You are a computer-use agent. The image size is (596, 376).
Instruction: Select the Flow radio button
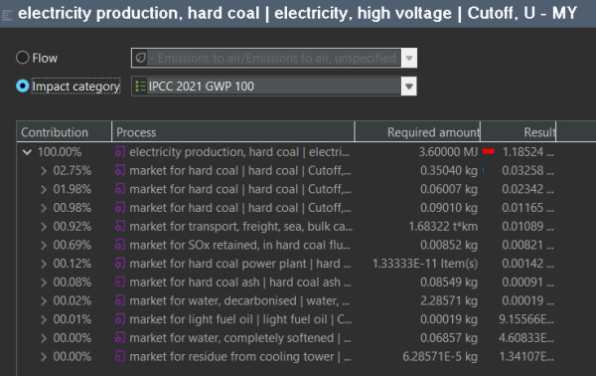tap(23, 58)
